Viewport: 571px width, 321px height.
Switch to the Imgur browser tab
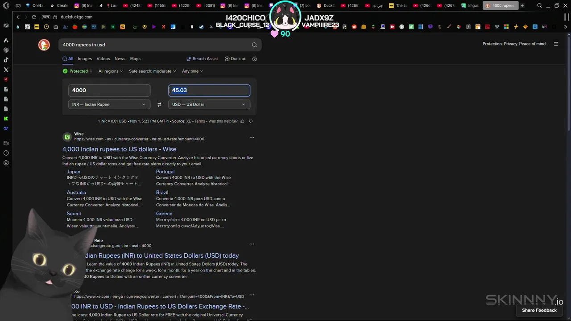point(470,6)
